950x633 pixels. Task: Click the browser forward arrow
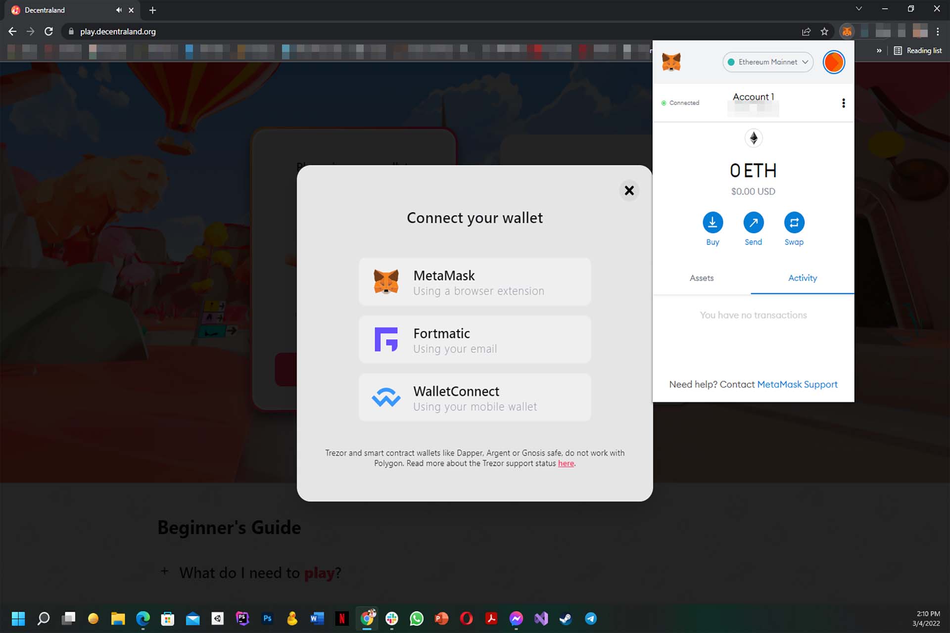click(31, 32)
